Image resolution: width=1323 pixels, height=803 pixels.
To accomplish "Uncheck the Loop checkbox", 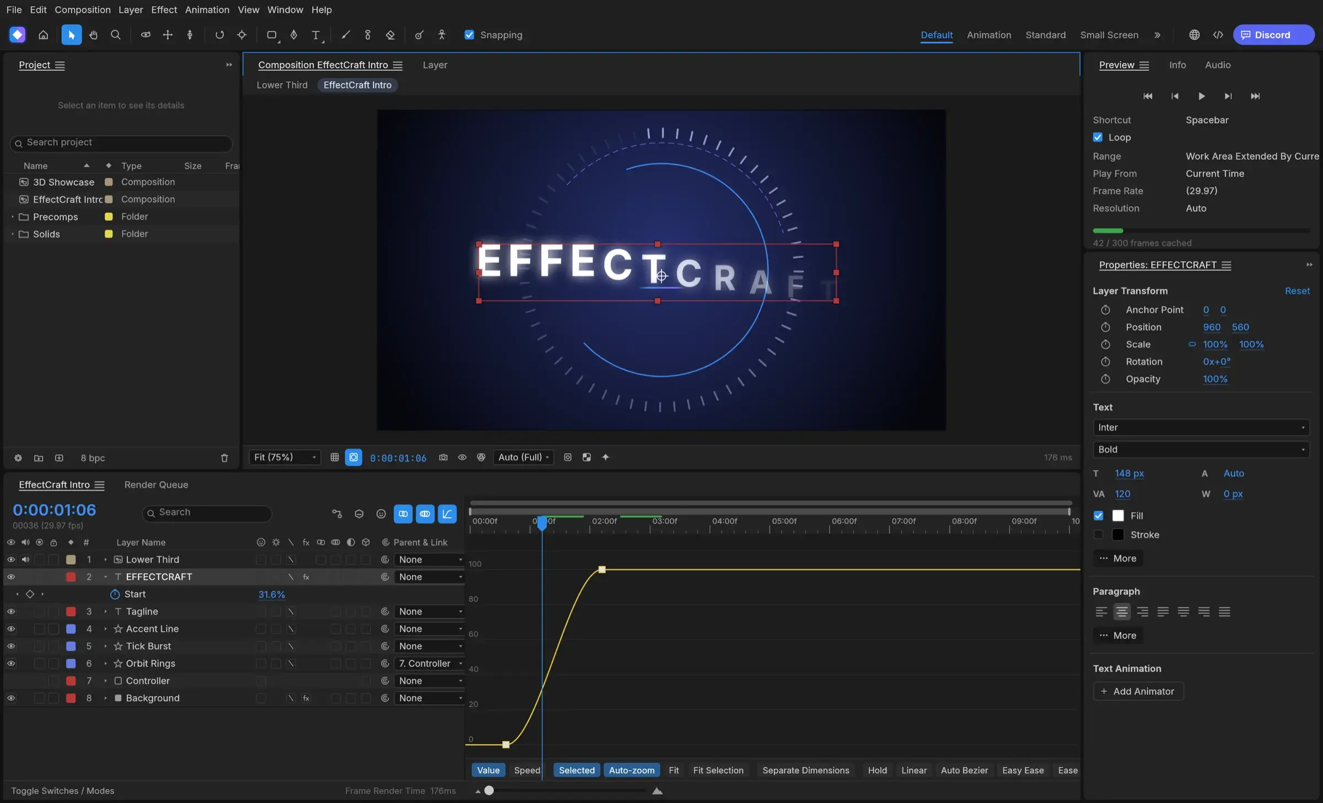I will 1098,137.
